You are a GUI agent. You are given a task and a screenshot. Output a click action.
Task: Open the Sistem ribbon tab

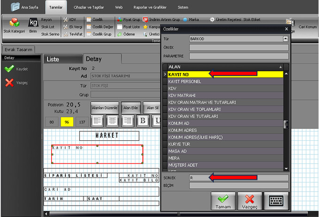183,8
